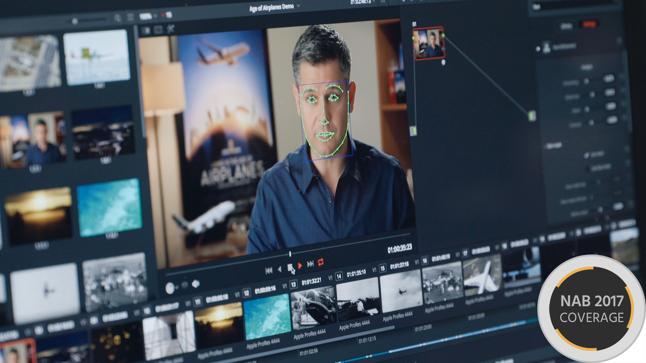646x363 pixels.
Task: Click clip number badge 15
Action: point(383,268)
